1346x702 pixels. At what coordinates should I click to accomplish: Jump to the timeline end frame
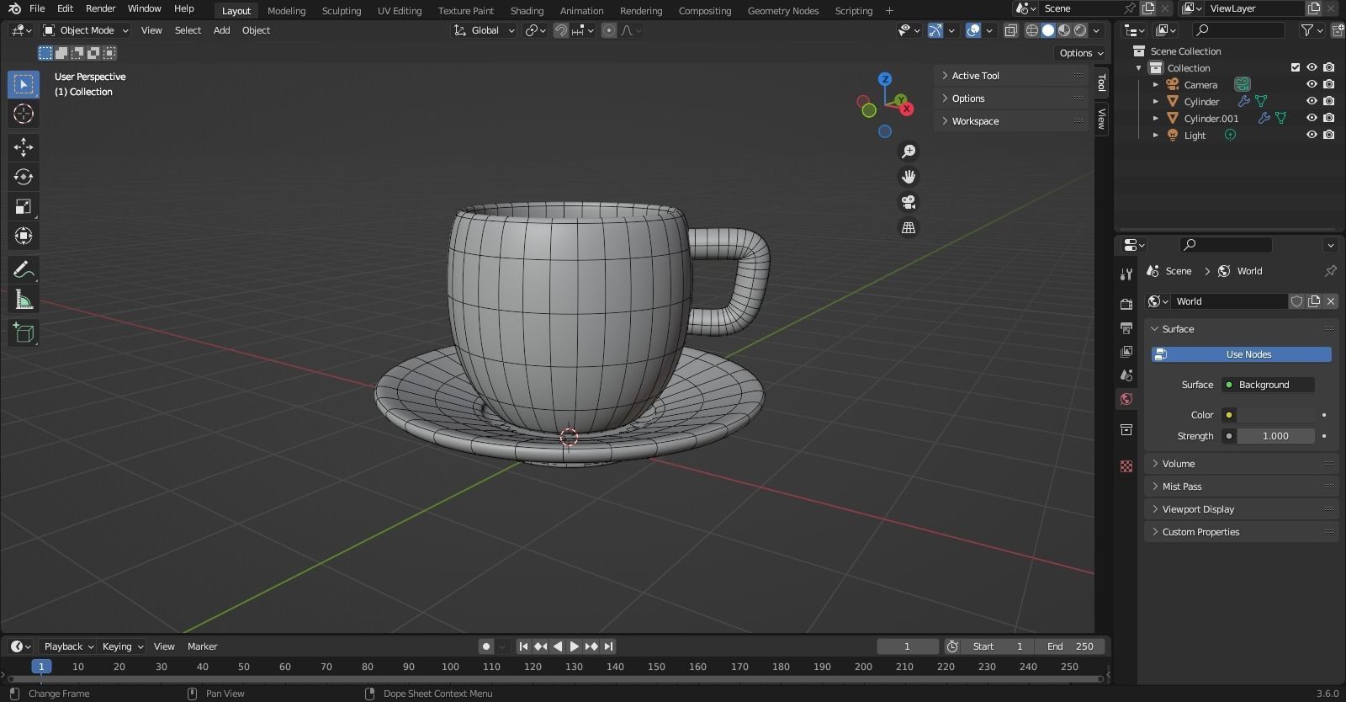tap(608, 646)
